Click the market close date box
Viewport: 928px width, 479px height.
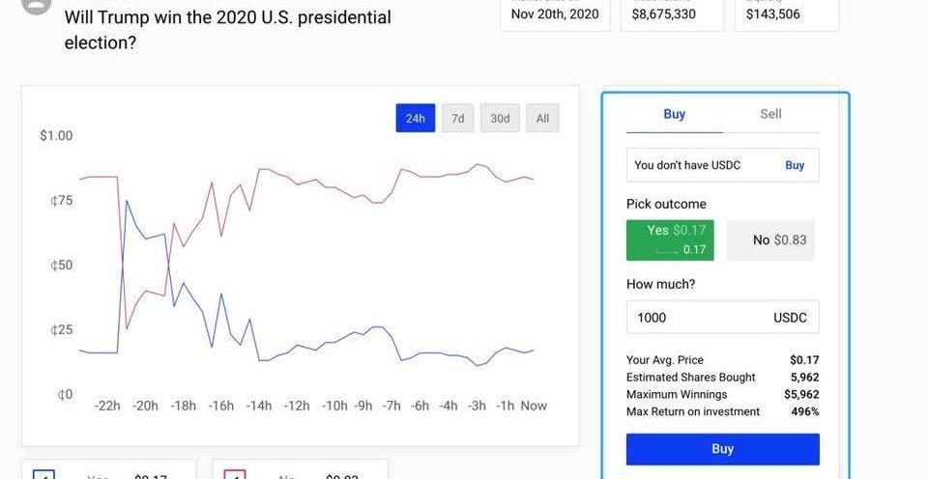[x=555, y=14]
